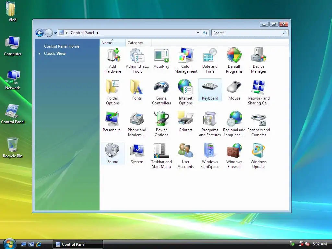
Task: Open the Start menu orb
Action: [x=9, y=244]
